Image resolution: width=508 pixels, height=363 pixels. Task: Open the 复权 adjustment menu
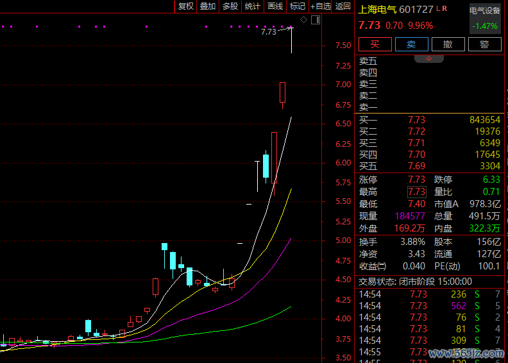tap(185, 6)
